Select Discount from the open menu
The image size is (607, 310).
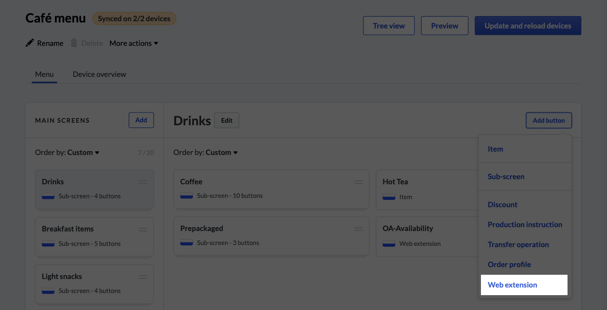503,204
